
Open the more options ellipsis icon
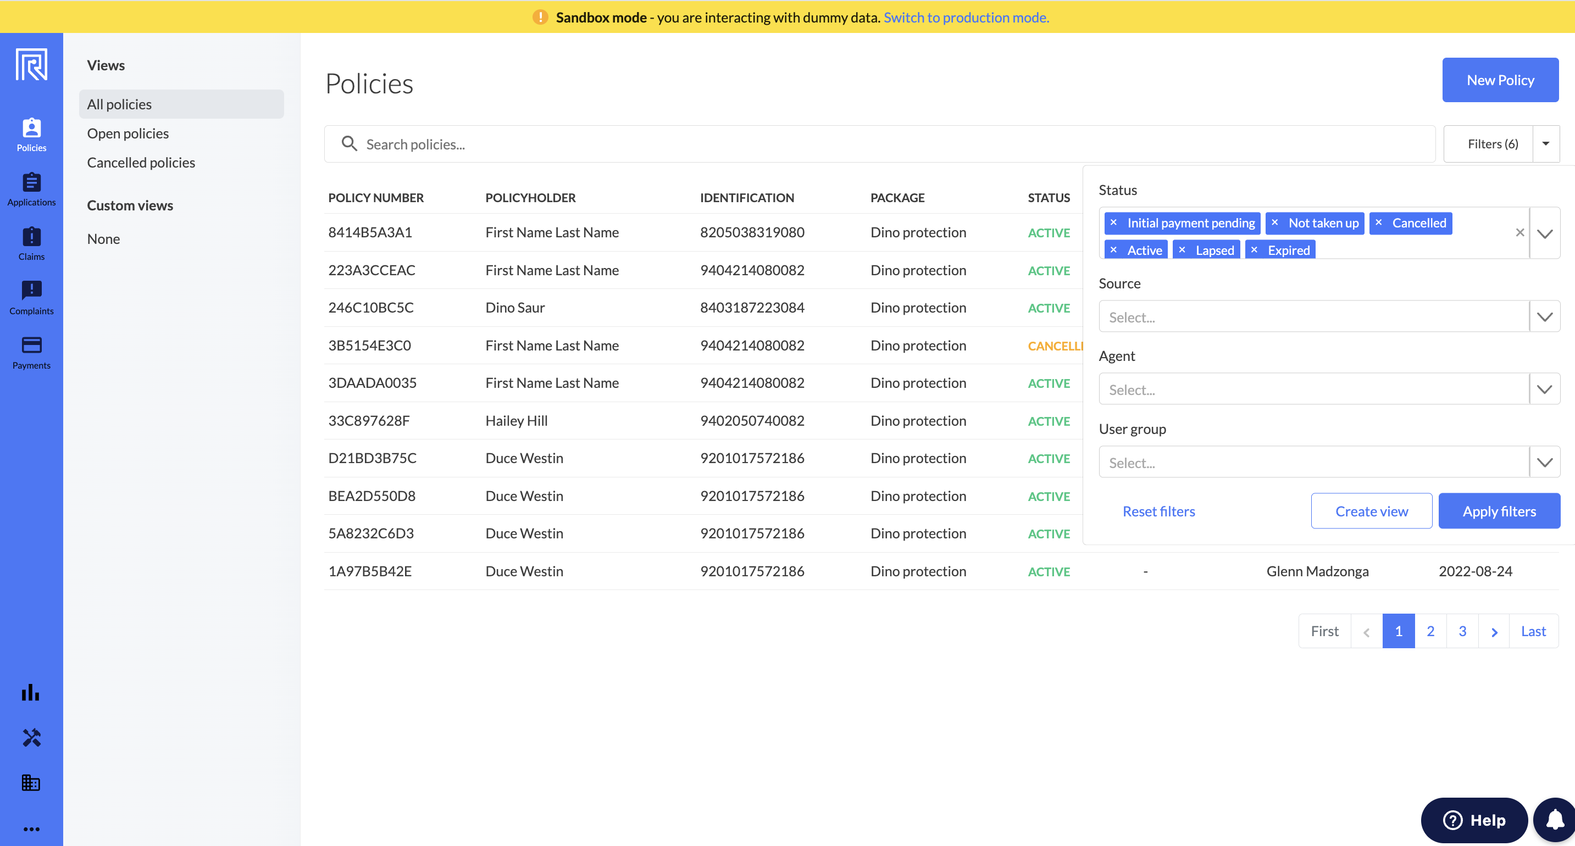coord(31,829)
